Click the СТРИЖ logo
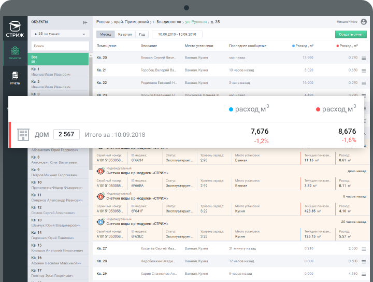The image size is (373, 282). point(15,27)
